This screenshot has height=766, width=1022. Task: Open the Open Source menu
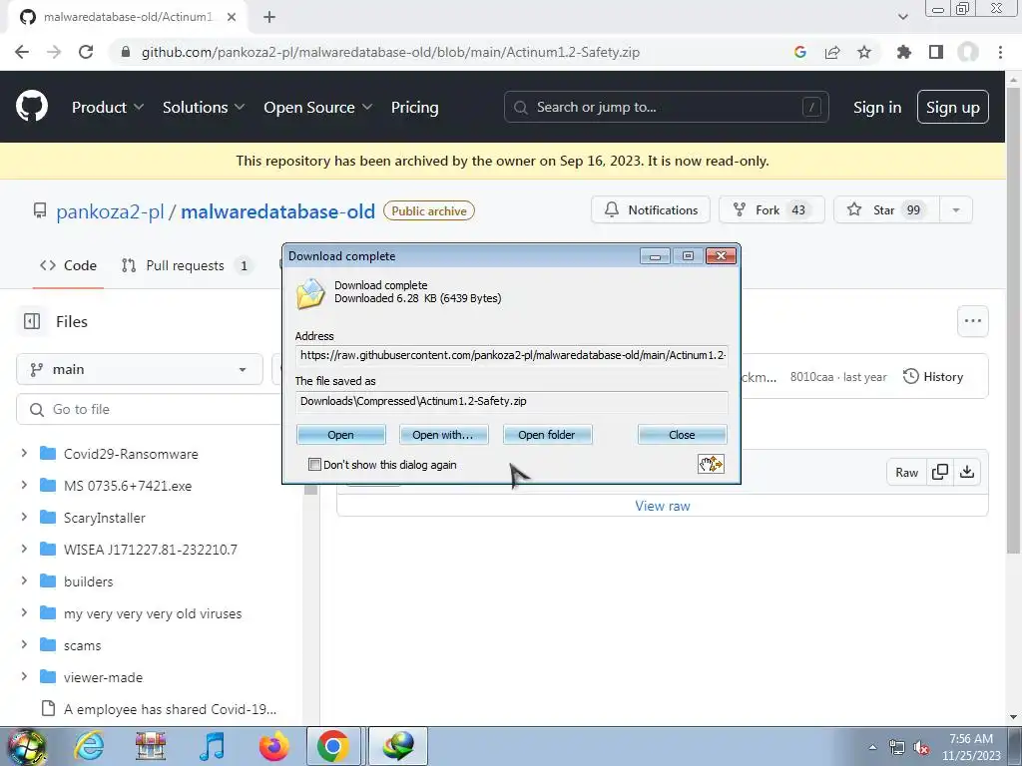317,107
